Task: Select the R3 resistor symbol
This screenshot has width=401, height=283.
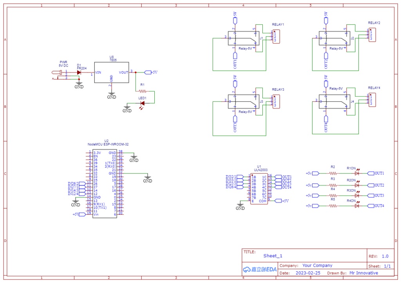Action: (333, 185)
